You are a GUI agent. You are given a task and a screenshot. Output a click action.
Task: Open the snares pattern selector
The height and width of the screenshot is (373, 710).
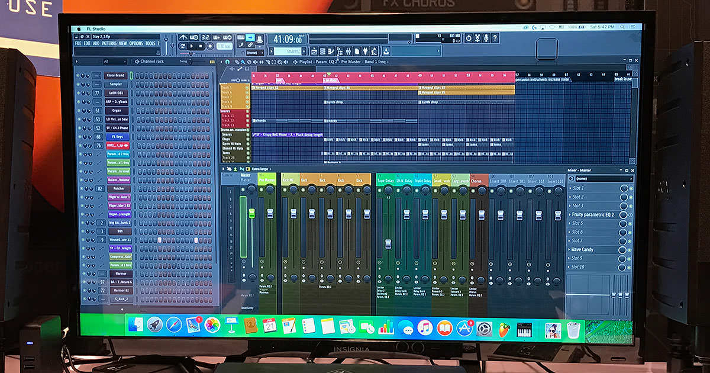pos(288,52)
